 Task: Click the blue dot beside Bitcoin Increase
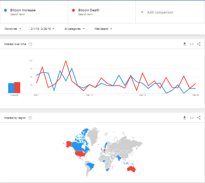pos(5,10)
